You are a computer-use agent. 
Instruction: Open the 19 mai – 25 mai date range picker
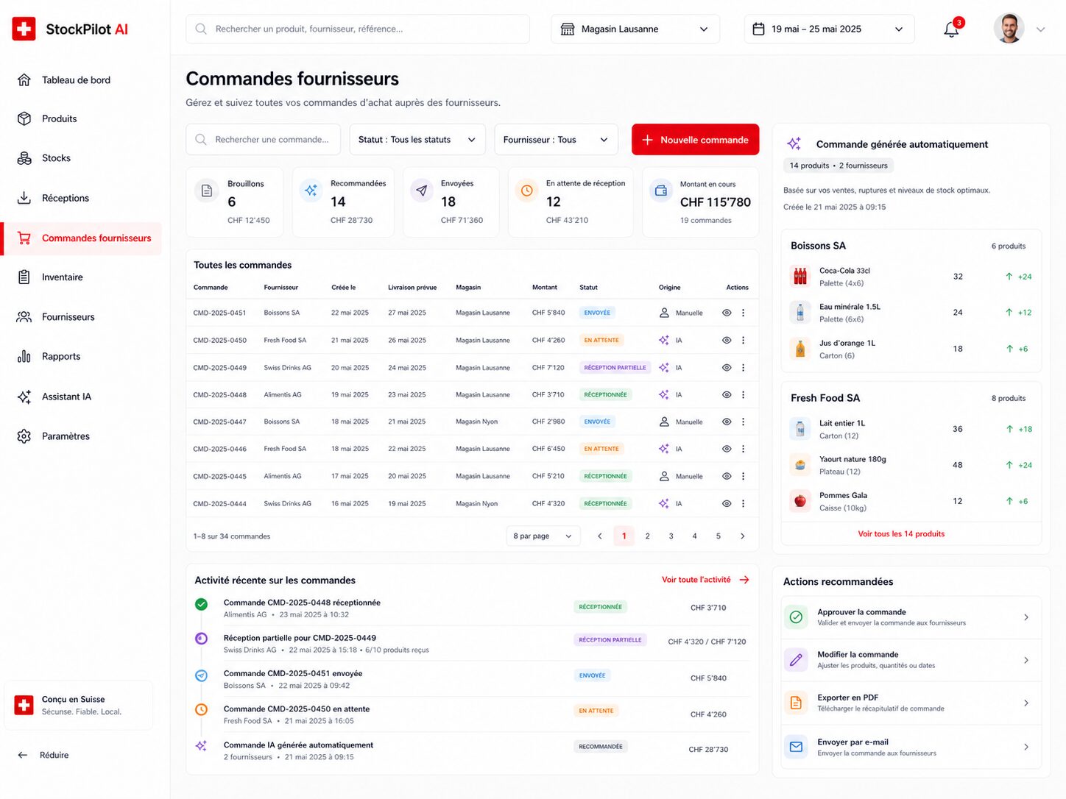click(829, 29)
